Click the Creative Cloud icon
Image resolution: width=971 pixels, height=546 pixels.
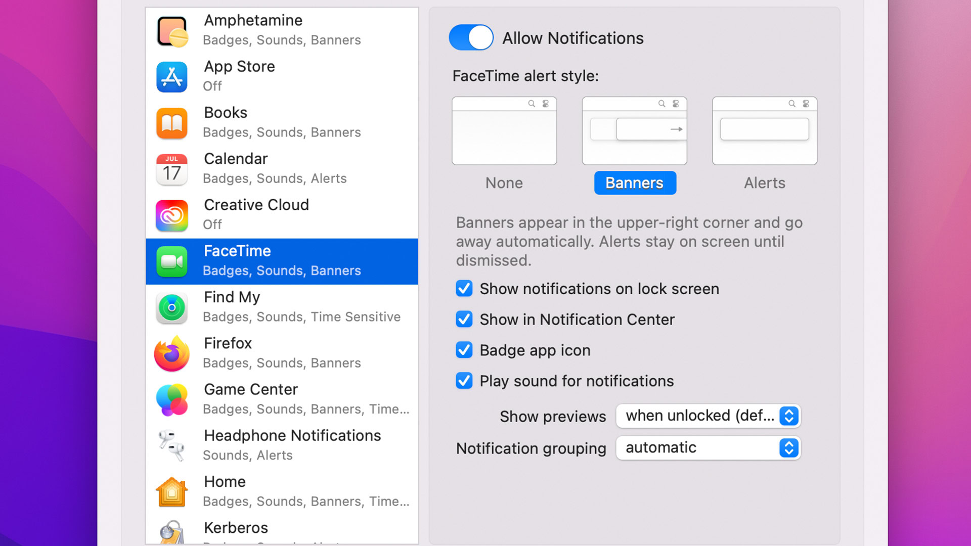[172, 215]
